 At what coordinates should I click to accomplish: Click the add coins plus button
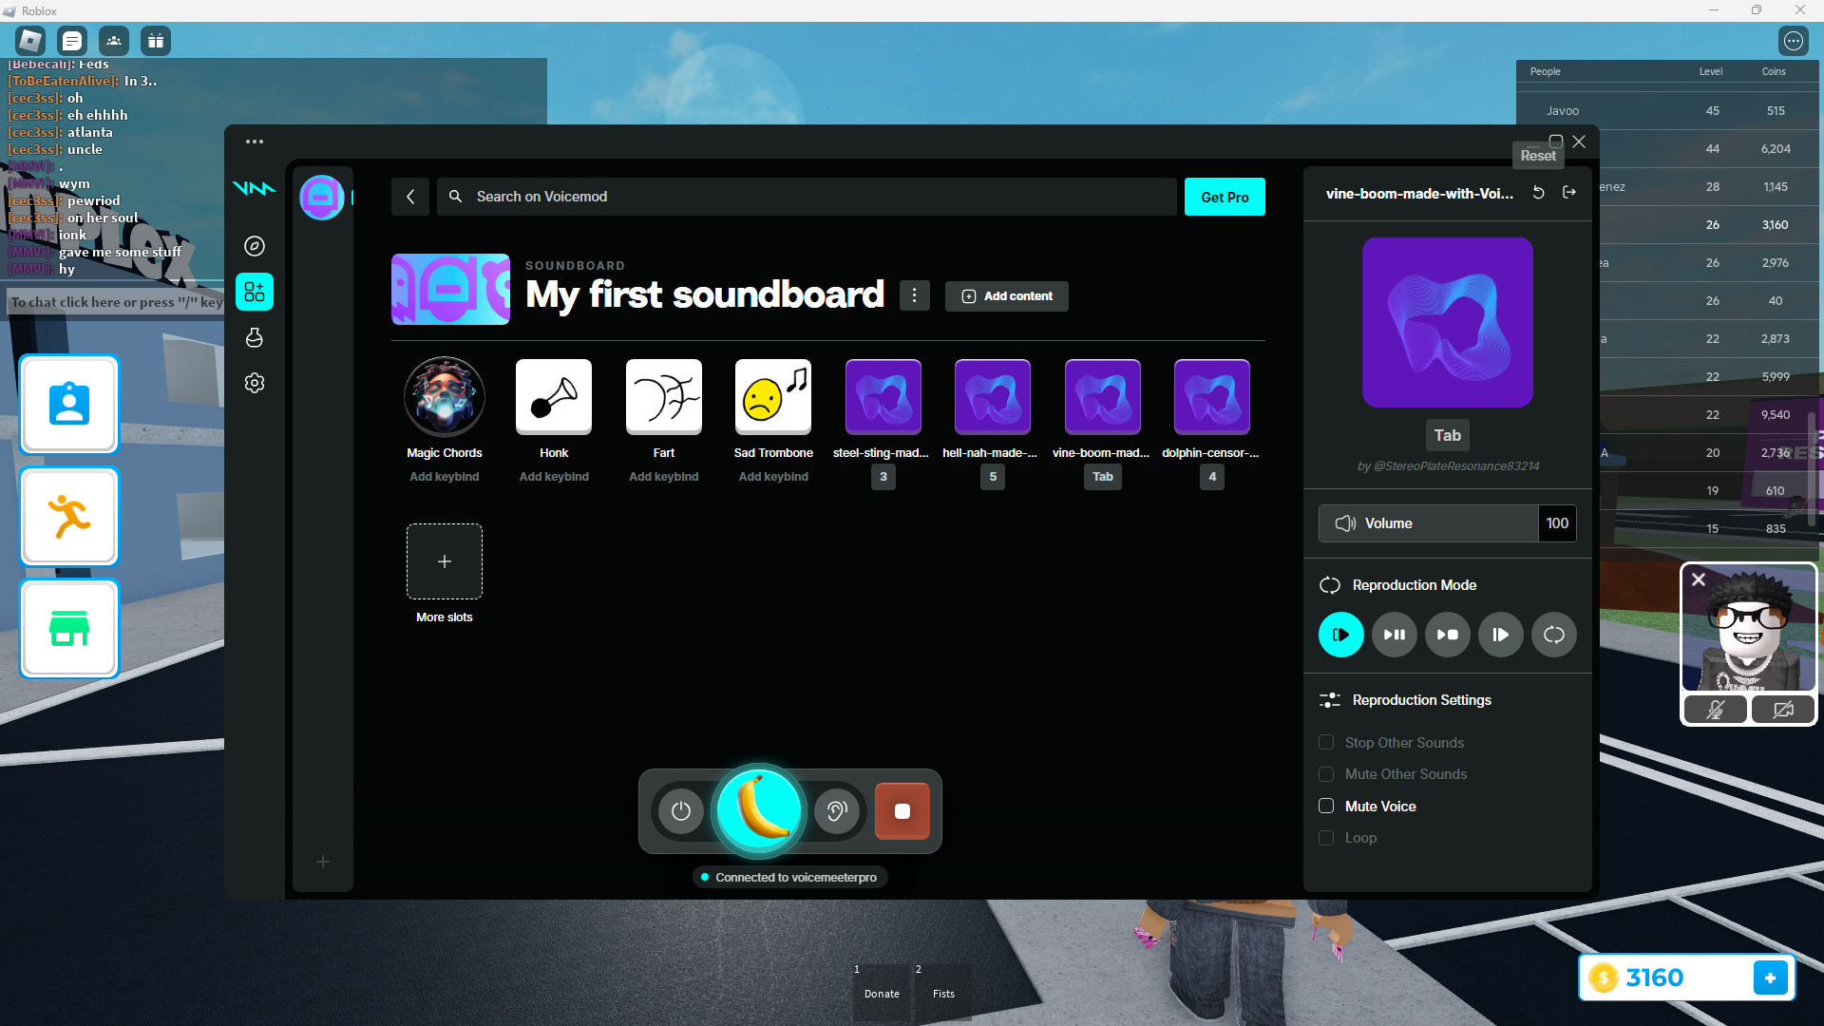coord(1771,978)
